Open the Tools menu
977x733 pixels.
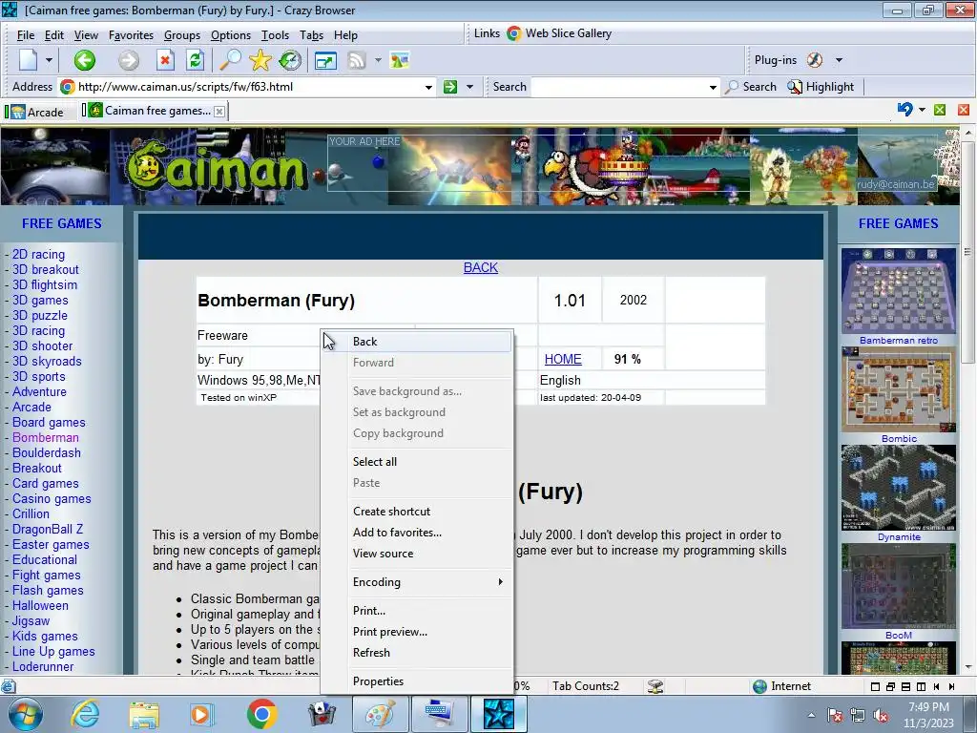click(275, 35)
